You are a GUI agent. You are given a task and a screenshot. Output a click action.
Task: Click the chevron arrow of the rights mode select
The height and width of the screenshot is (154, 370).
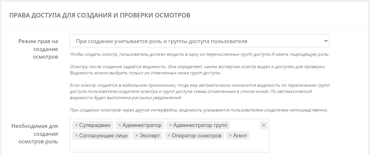point(326,41)
